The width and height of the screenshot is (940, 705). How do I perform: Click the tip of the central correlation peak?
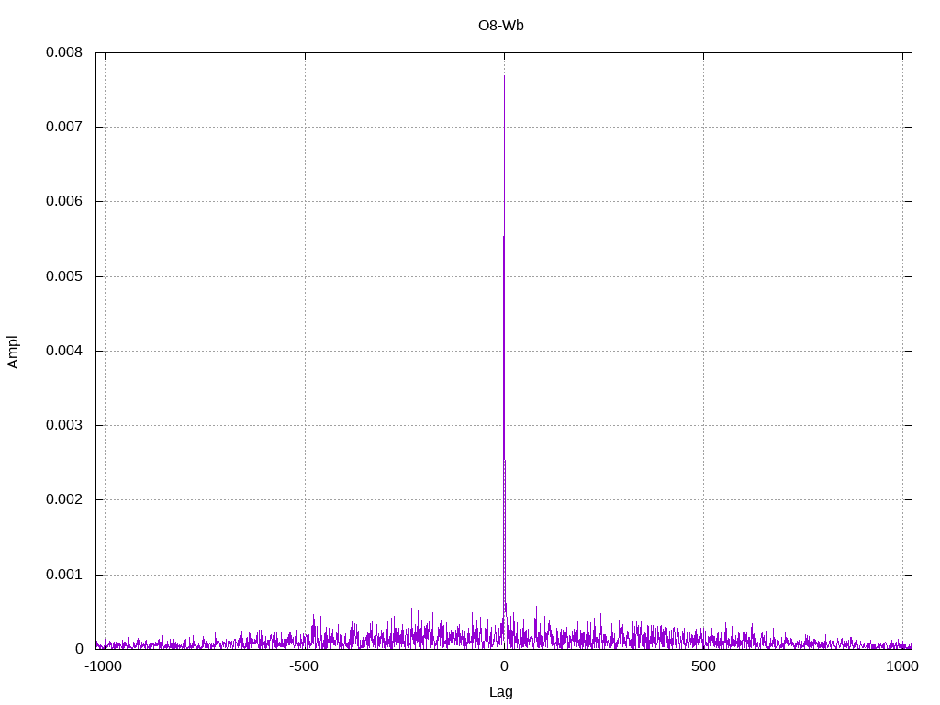pyautogui.click(x=504, y=76)
